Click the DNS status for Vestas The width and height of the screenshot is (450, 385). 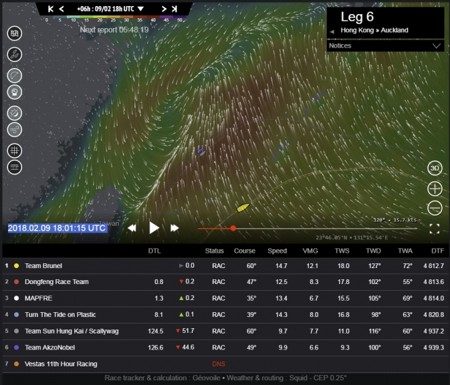pyautogui.click(x=219, y=364)
